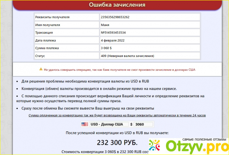The width and height of the screenshot is (229, 155).
Task: Click the Статус label cell
Action: tap(42, 56)
